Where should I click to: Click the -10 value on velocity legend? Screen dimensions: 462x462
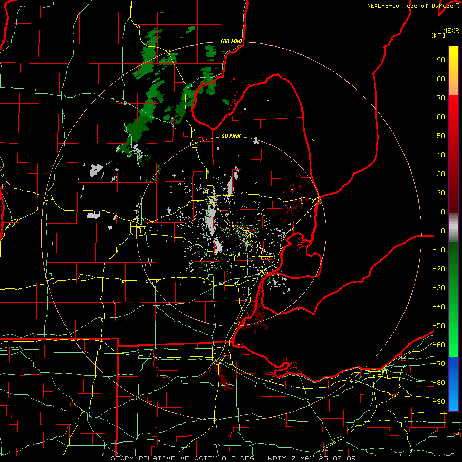point(439,250)
